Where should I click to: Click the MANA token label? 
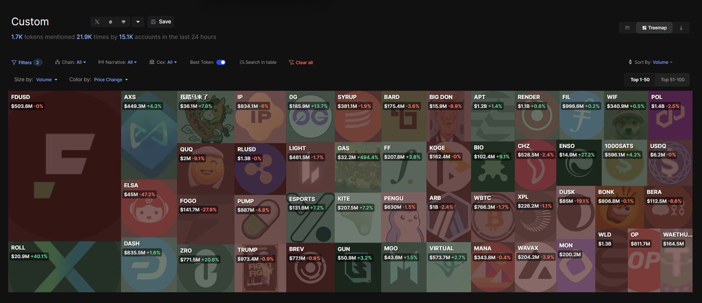483,249
